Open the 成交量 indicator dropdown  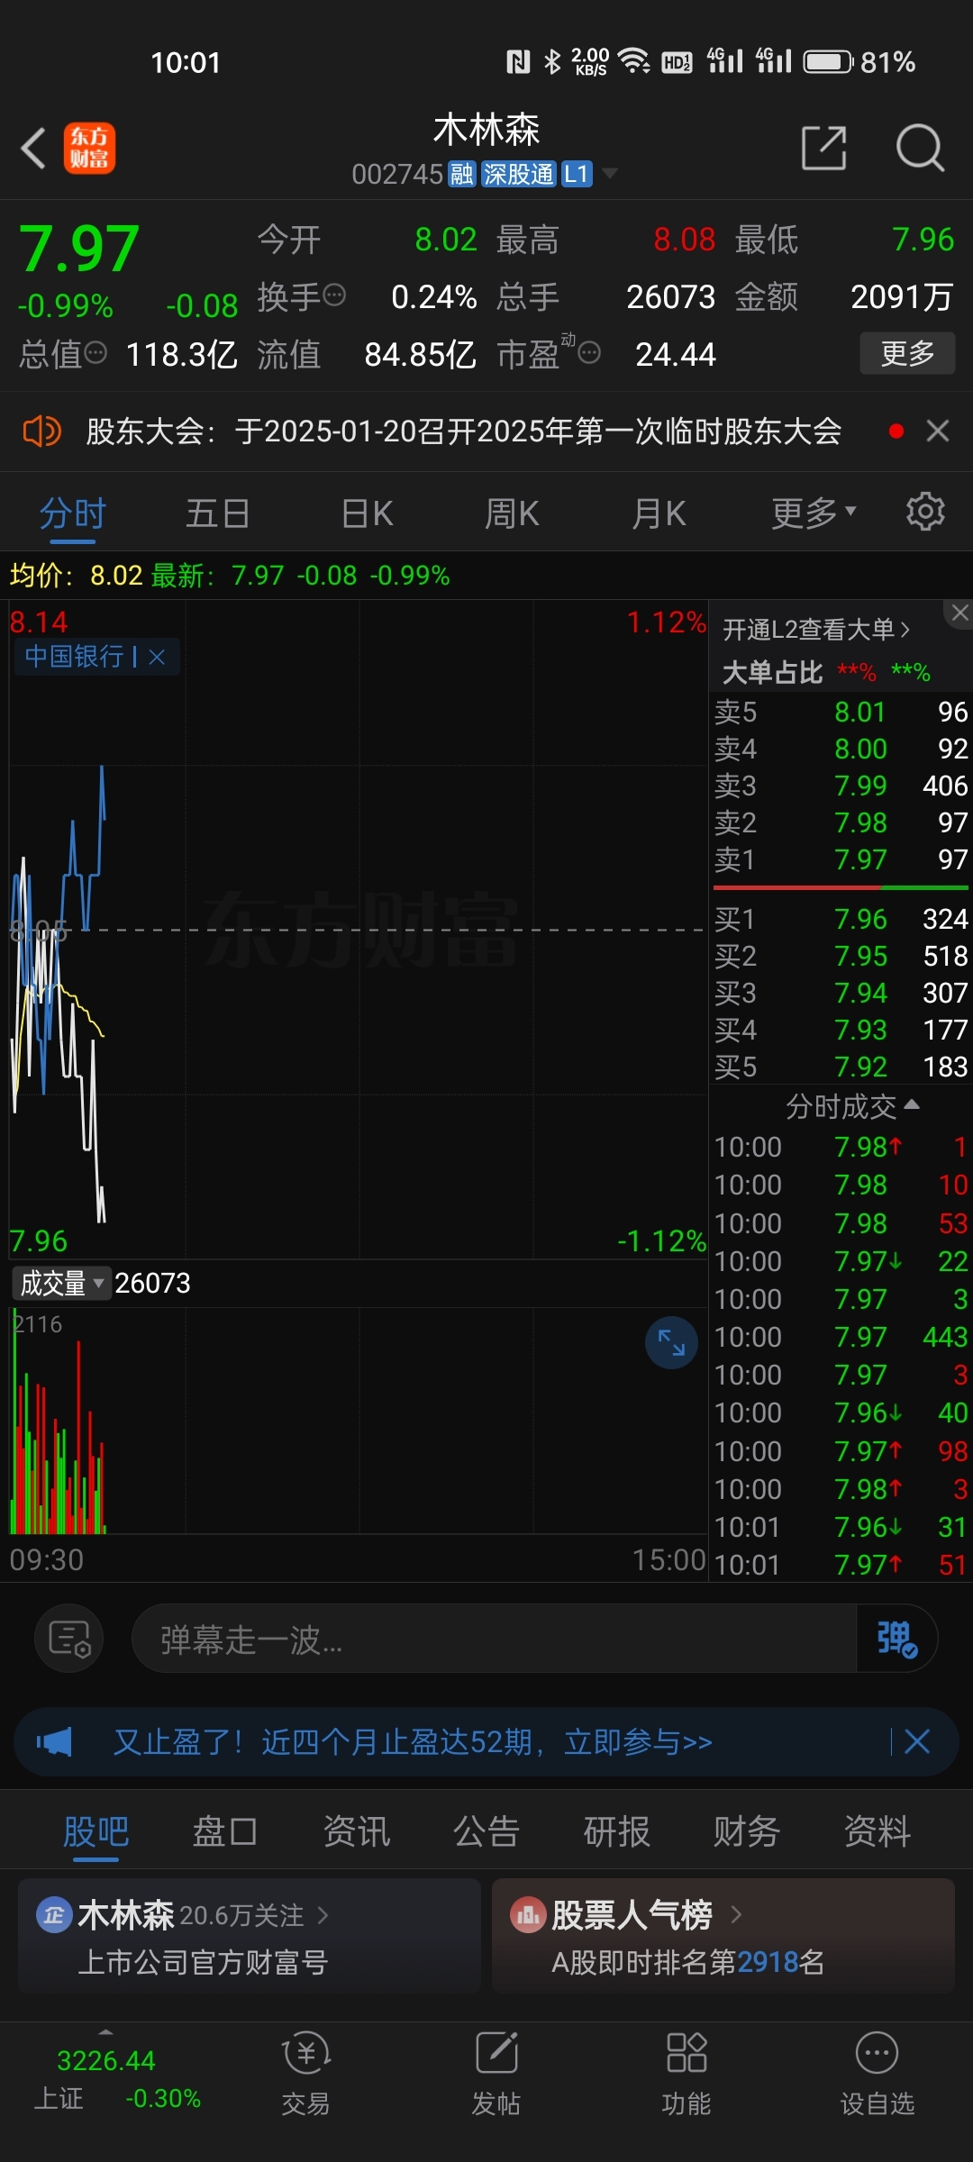coord(61,1283)
